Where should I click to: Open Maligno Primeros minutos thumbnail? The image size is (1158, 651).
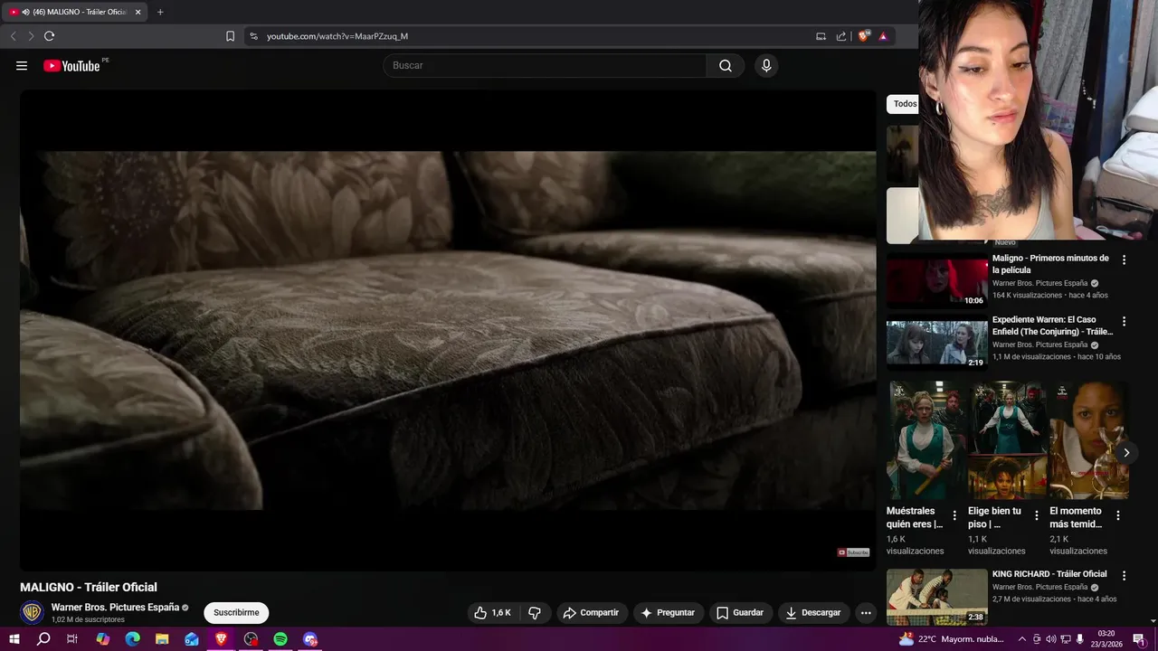coord(937,279)
